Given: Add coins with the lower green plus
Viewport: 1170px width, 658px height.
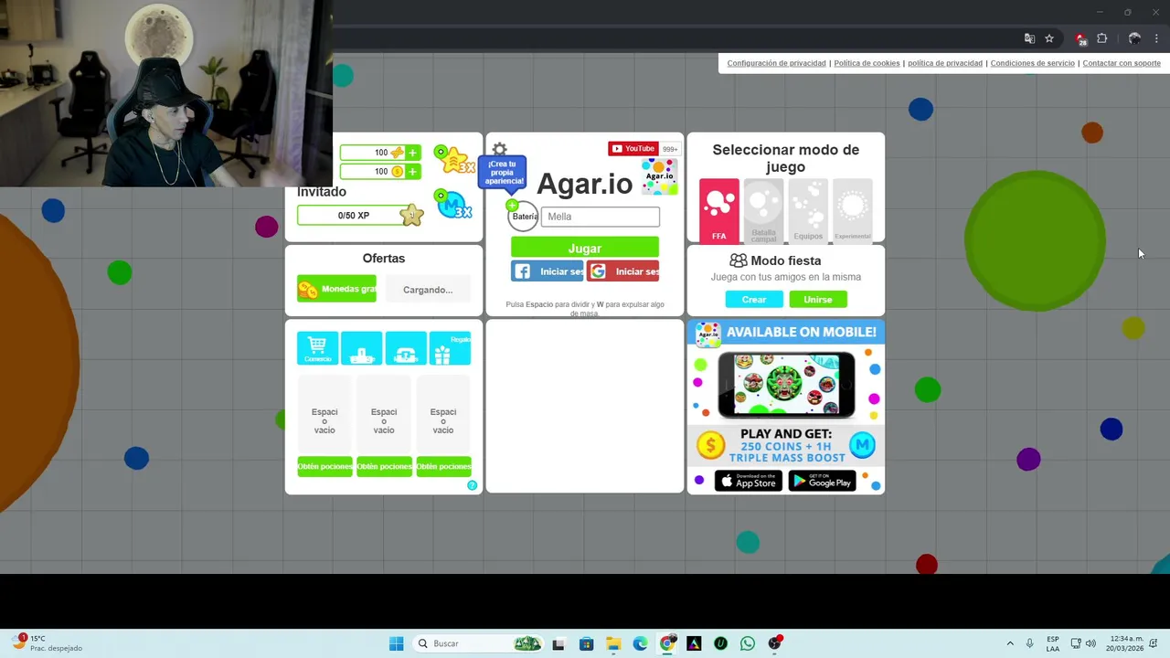Looking at the screenshot, I should coord(413,172).
